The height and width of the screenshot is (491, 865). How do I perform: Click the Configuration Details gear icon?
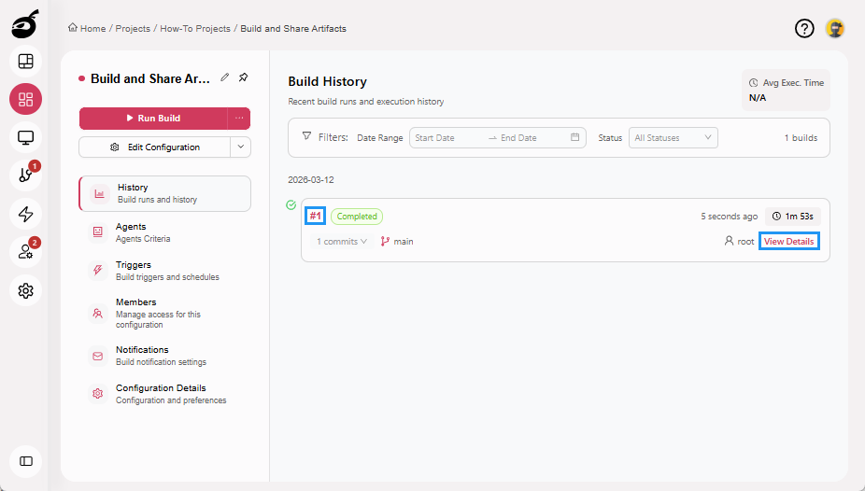pos(98,394)
